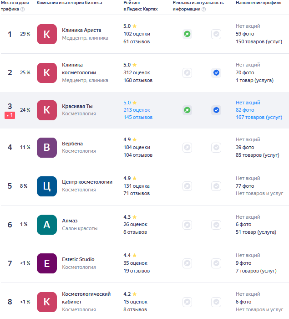Image resolution: width=289 pixels, height=319 pixels.
Task: Click '131 оценка' rating count
Action: pyautogui.click(x=137, y=186)
